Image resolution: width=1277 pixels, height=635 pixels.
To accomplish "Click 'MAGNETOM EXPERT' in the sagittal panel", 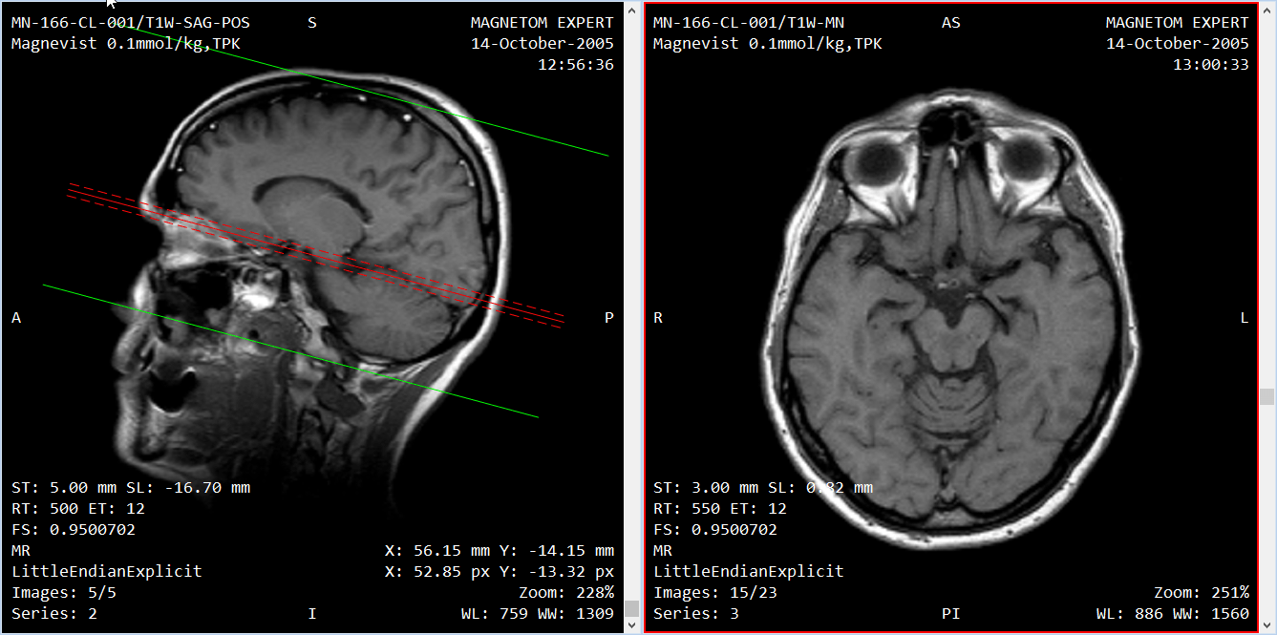I will pyautogui.click(x=543, y=23).
